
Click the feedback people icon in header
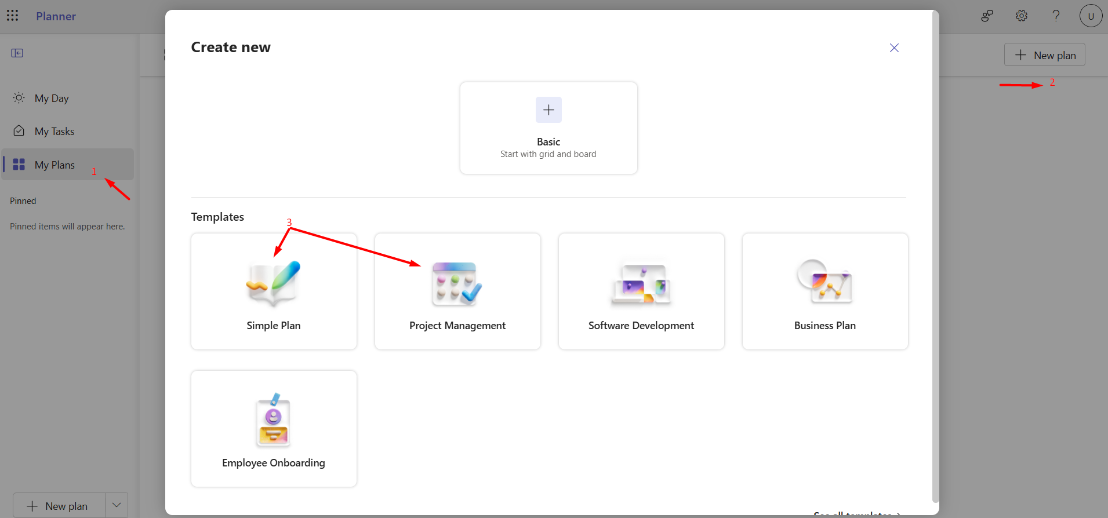coord(987,16)
